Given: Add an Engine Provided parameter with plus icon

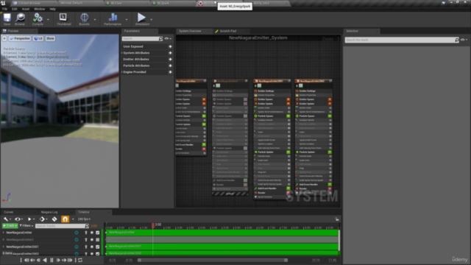Looking at the screenshot, I should point(170,72).
